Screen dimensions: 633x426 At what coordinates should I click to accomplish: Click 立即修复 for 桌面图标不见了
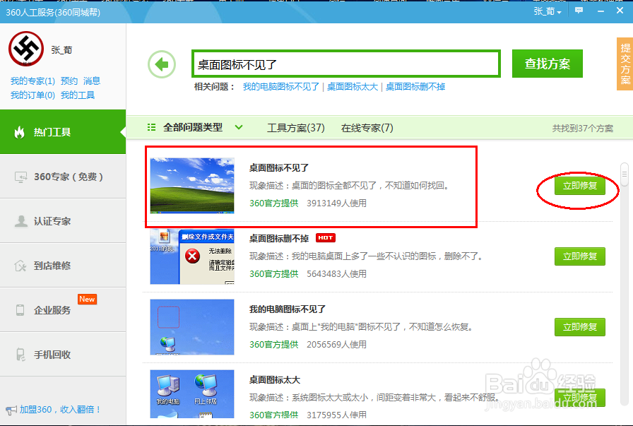pos(579,186)
